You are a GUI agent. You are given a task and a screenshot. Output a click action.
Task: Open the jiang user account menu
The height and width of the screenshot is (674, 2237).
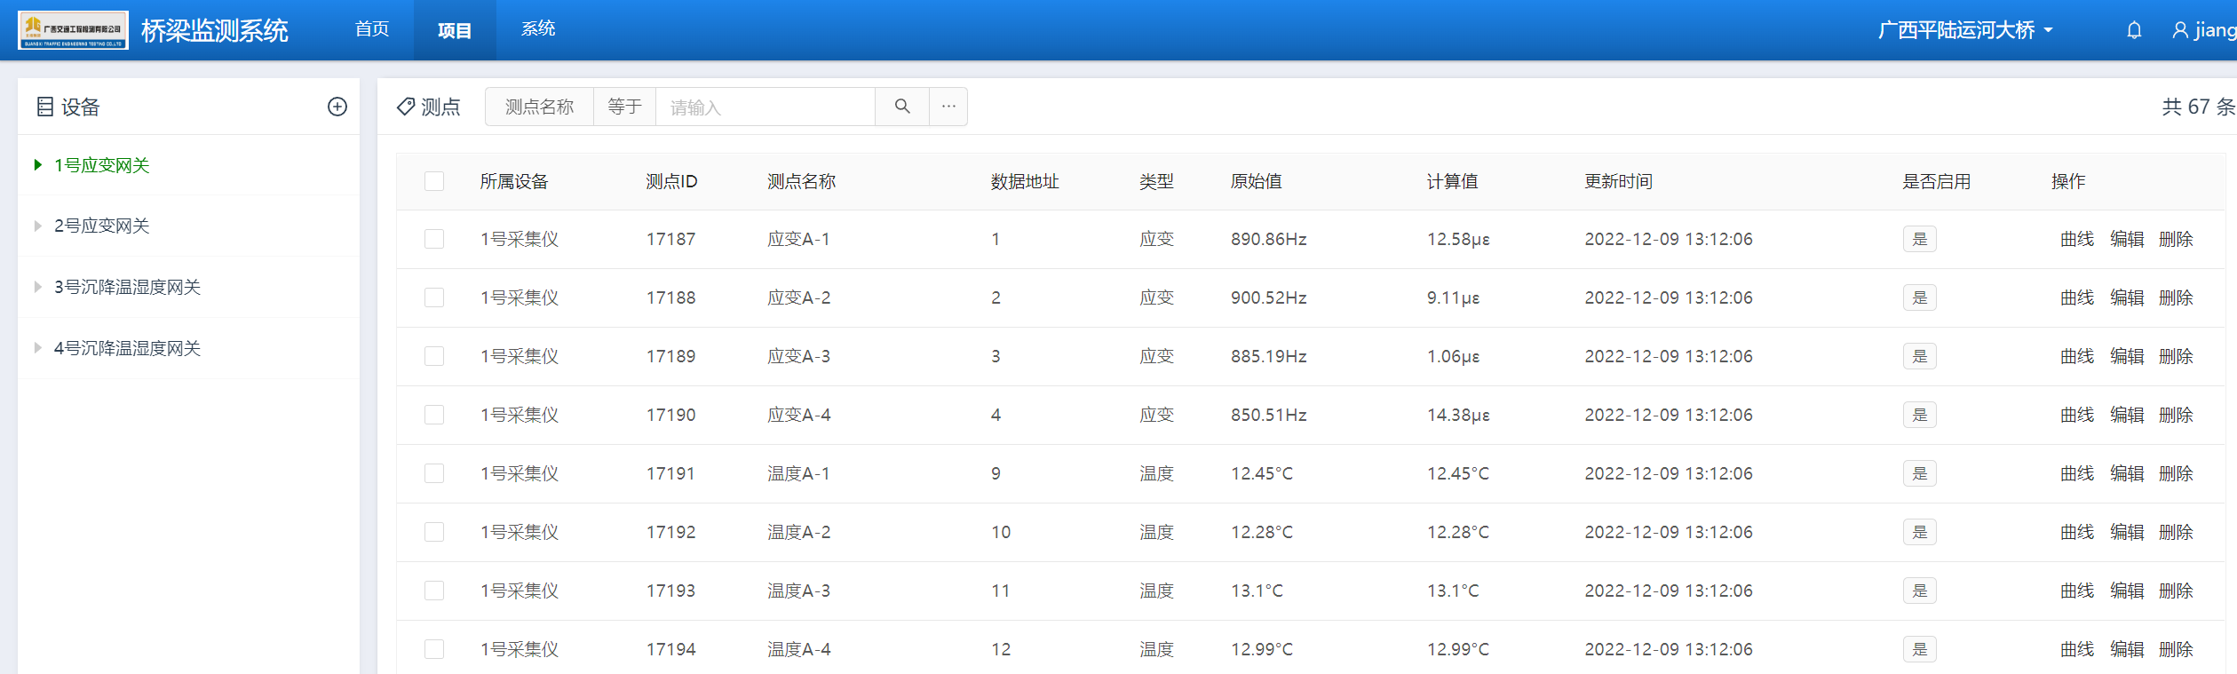(2203, 30)
